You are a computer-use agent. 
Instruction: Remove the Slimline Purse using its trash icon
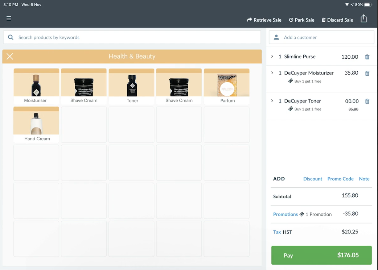pos(367,57)
